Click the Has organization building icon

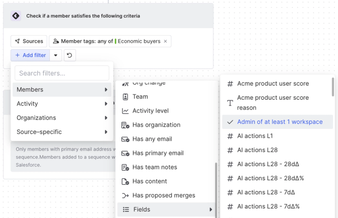(125, 125)
